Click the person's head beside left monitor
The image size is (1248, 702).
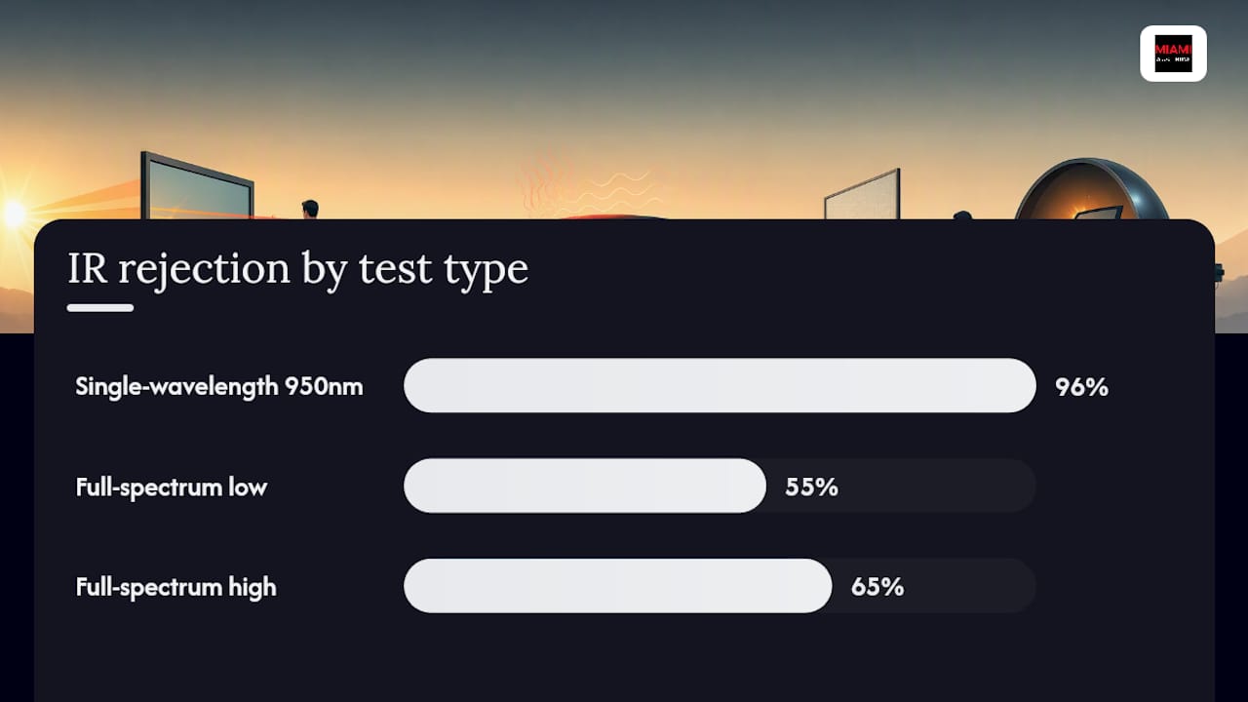coord(310,209)
